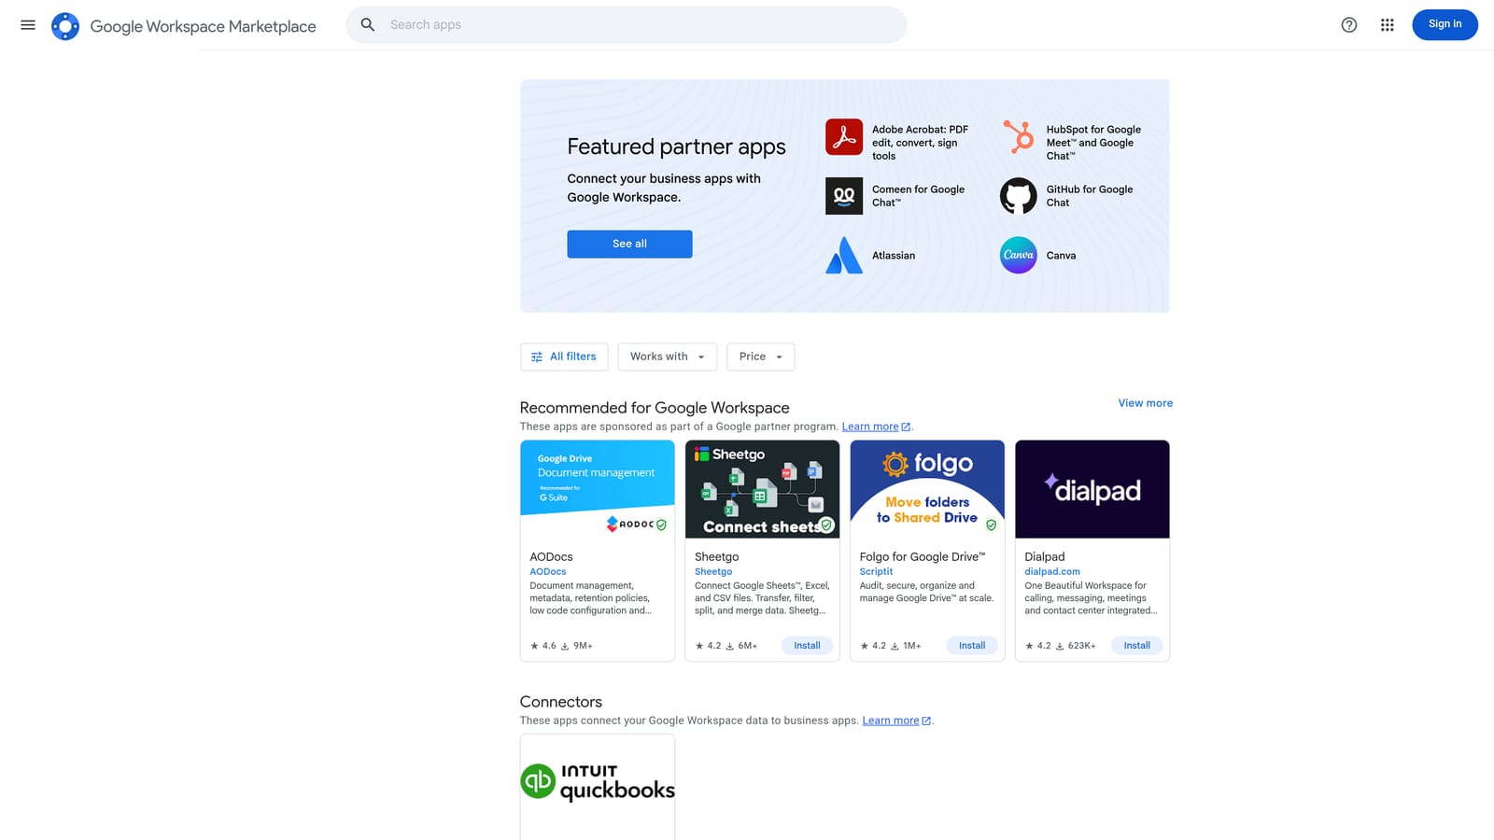Click the Sheetgo verified shield badge
The width and height of the screenshot is (1494, 840).
(826, 525)
